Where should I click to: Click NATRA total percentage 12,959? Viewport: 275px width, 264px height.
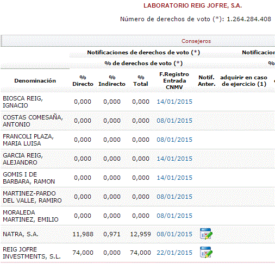point(141,234)
